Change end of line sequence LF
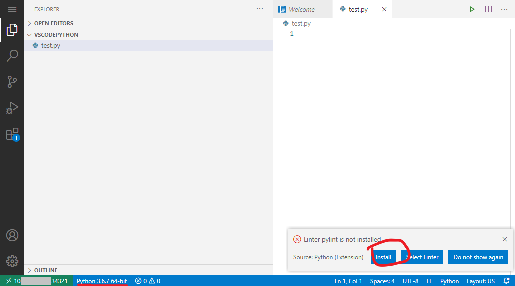The image size is (515, 286). [x=429, y=281]
